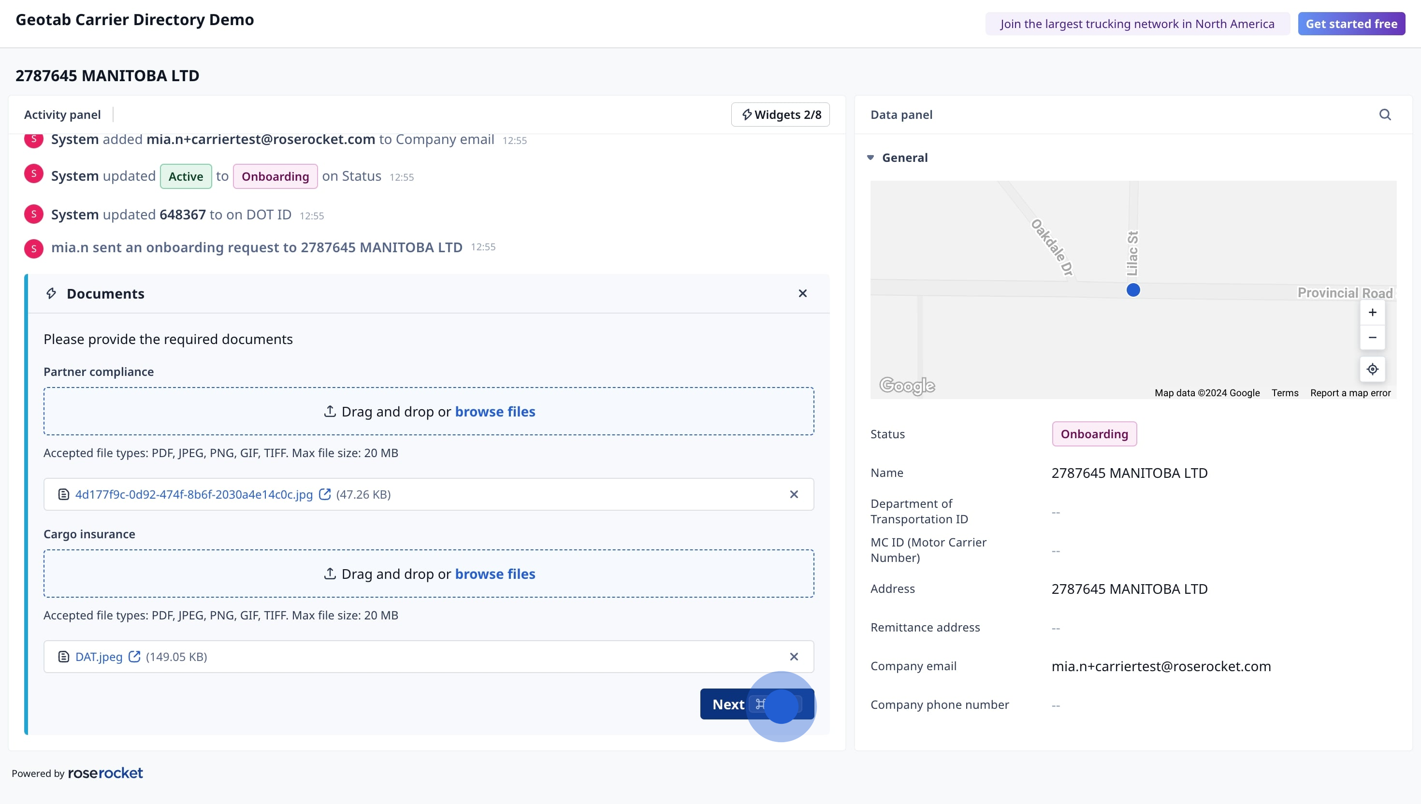
Task: Open map Terms link
Action: click(x=1285, y=393)
